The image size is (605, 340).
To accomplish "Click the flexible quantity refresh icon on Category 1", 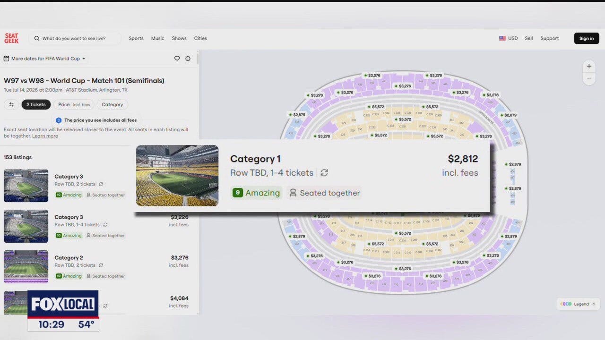I will (324, 173).
